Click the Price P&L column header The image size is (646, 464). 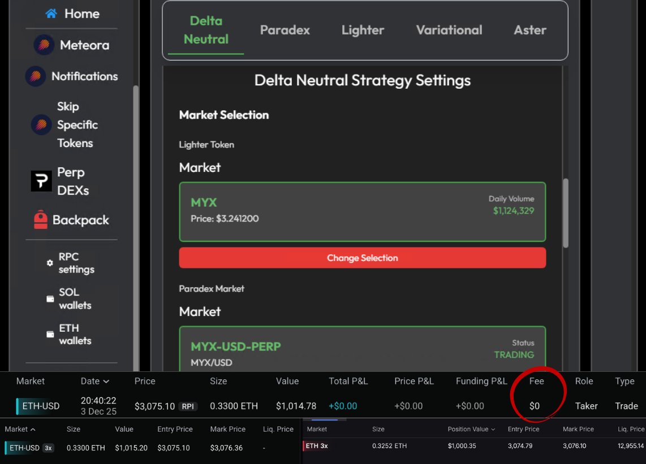[414, 381]
